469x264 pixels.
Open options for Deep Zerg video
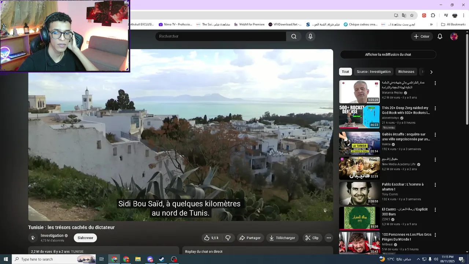click(435, 109)
